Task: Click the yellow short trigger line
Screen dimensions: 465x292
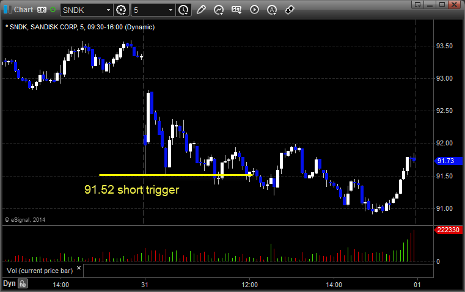Action: pos(176,175)
